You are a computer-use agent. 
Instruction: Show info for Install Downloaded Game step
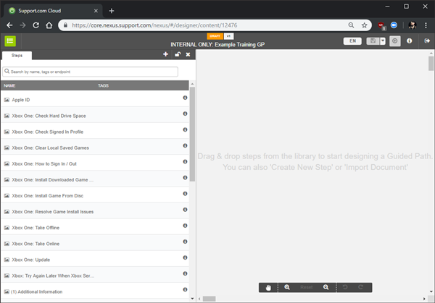pos(185,178)
